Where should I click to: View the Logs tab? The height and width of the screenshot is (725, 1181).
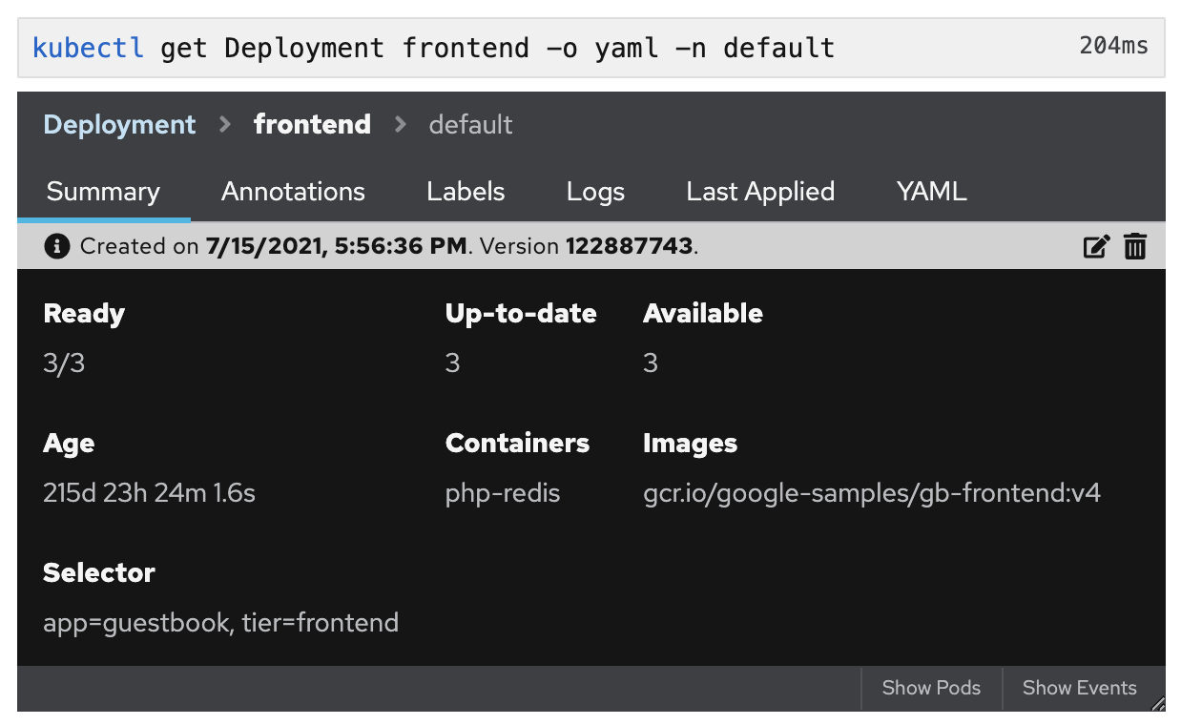pos(595,192)
